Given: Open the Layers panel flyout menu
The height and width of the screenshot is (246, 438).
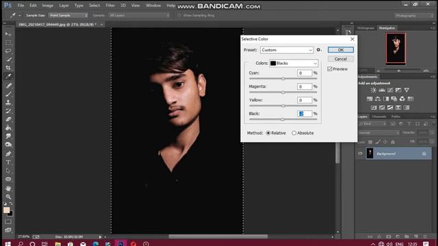Looking at the screenshot, I should point(433,117).
